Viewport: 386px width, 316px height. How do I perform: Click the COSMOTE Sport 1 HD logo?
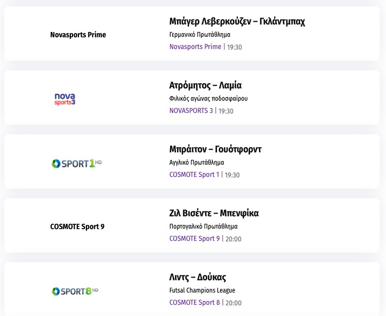(x=76, y=163)
